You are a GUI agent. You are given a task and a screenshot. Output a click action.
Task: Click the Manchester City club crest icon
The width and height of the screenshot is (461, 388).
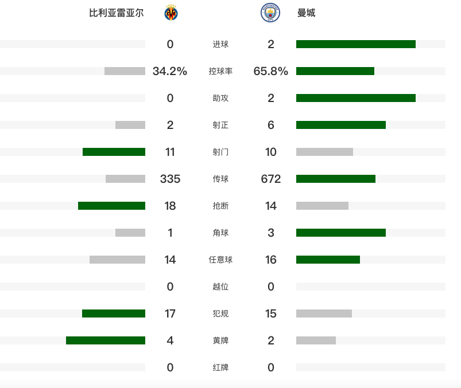tap(270, 13)
